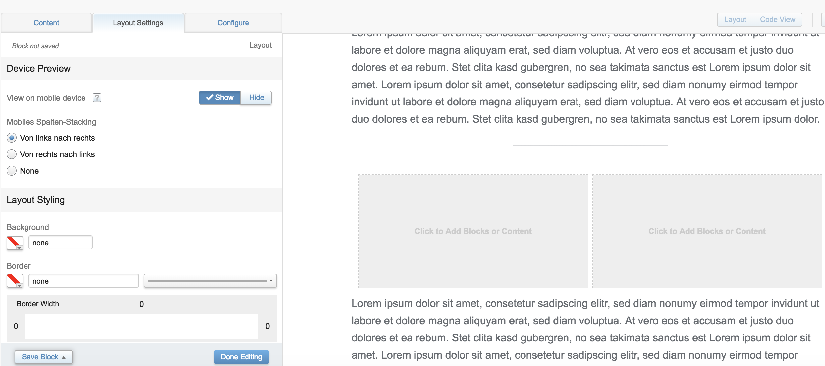Viewport: 825px width, 366px height.
Task: Click Done Editing button
Action: (242, 356)
